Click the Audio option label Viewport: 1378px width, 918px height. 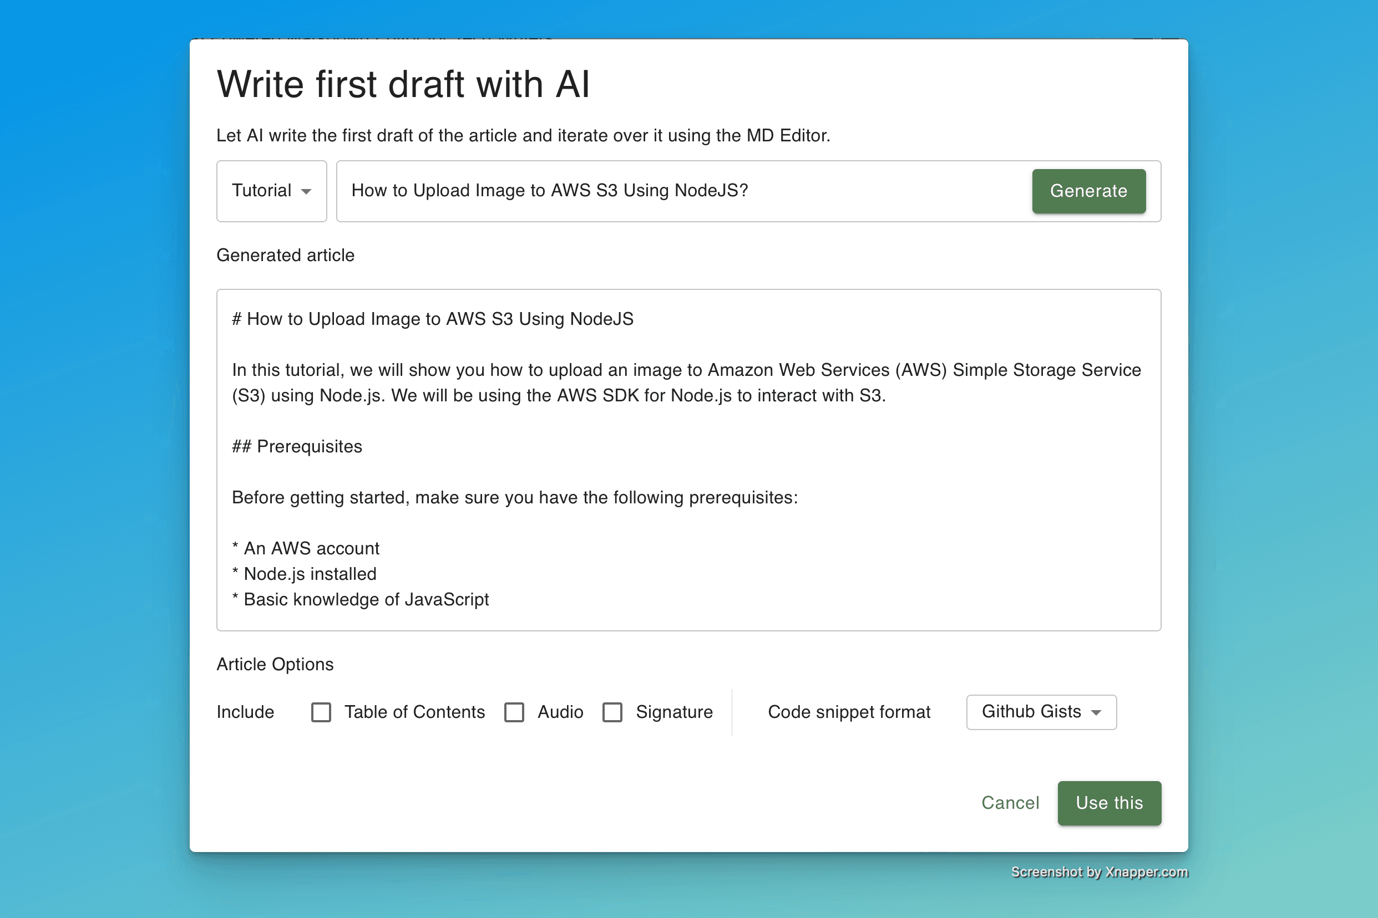pos(560,712)
